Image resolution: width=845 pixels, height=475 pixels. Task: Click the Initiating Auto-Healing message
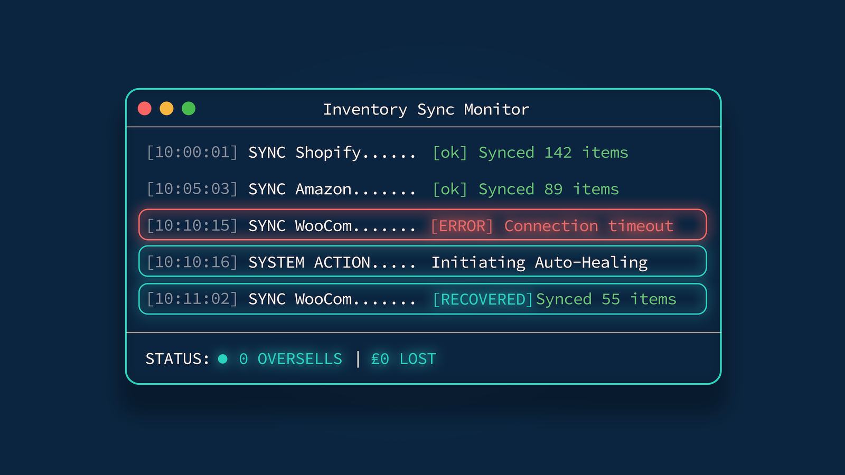tap(539, 262)
